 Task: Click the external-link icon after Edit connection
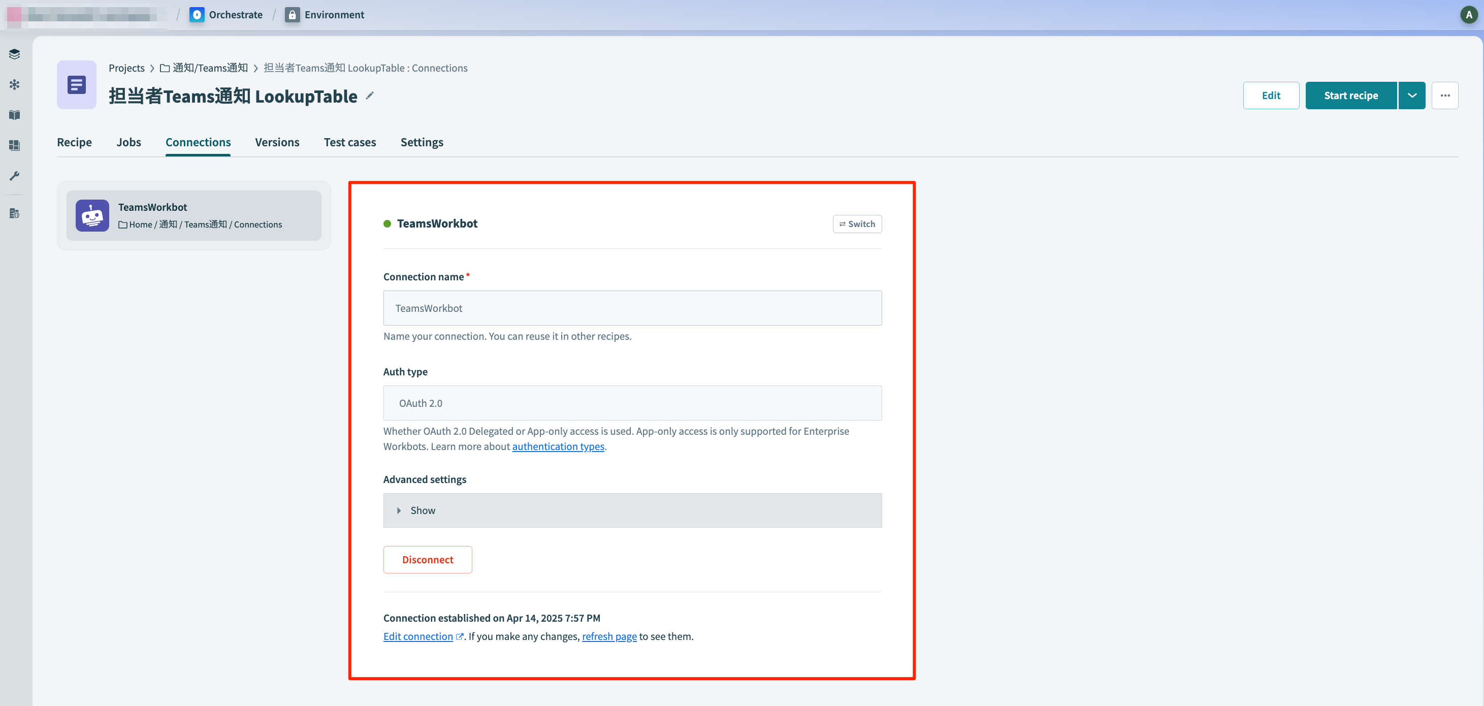(459, 636)
